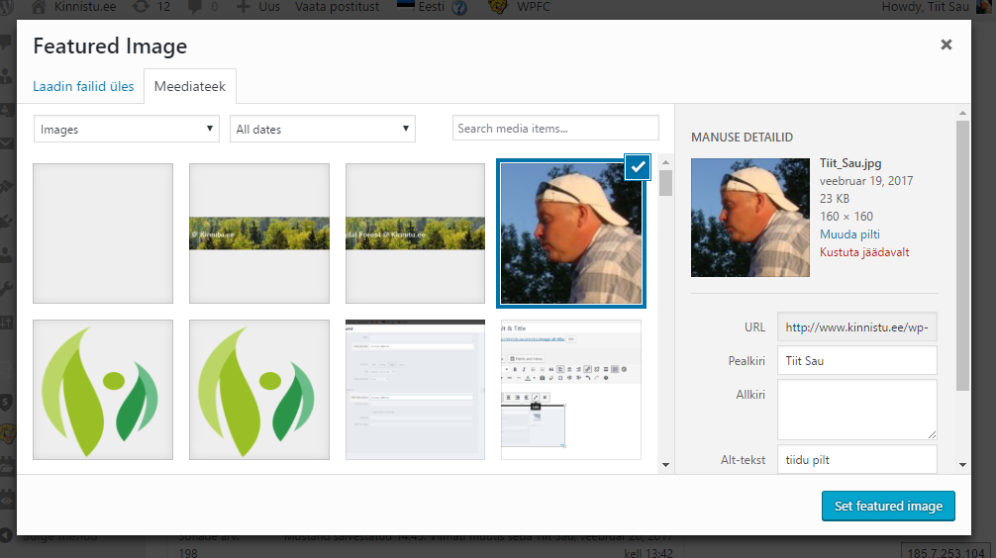Open Kinnistu.ee site menu in admin bar
This screenshot has height=558, width=996.
coord(85,6)
